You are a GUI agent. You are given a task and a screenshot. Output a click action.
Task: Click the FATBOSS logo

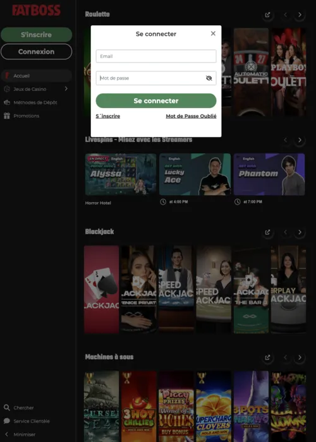point(36,10)
